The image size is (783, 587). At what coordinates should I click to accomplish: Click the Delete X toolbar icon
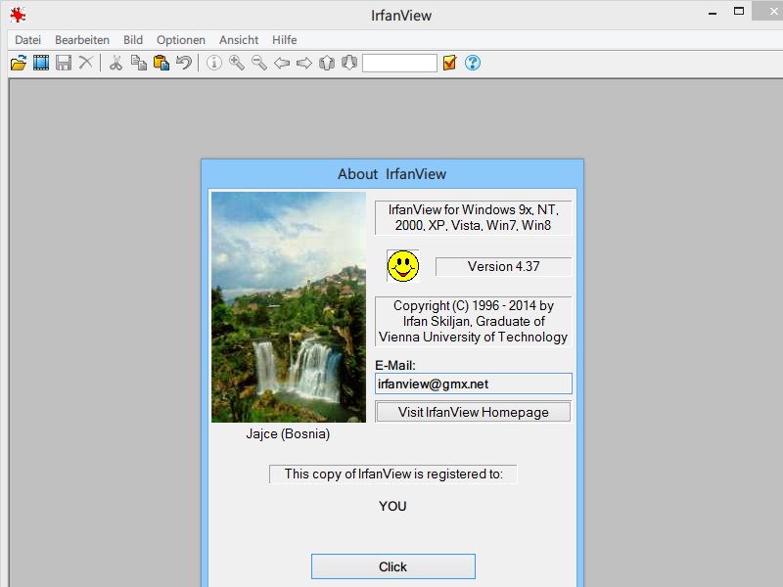[x=86, y=63]
